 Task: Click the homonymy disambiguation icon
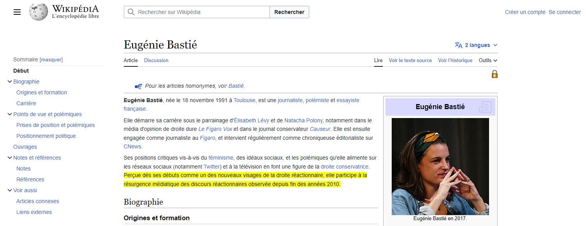pos(138,86)
